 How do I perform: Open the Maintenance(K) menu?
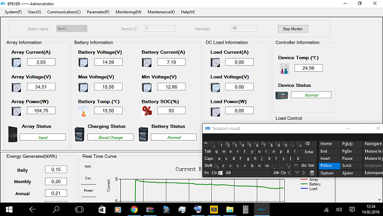(161, 12)
